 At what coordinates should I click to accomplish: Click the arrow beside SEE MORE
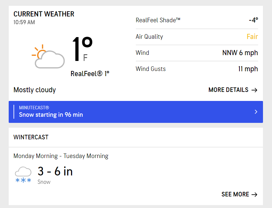[x=254, y=194]
